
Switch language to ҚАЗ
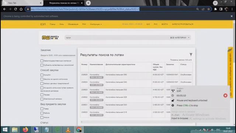(x=148, y=24)
